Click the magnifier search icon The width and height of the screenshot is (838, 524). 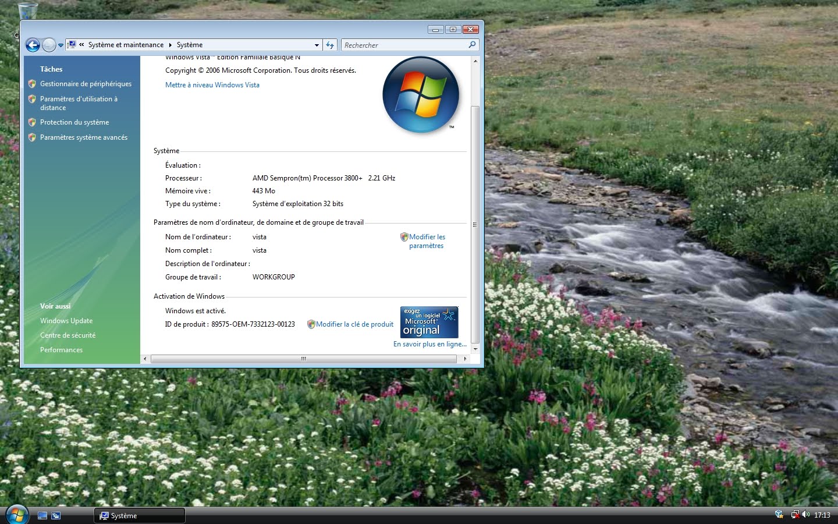coord(472,45)
